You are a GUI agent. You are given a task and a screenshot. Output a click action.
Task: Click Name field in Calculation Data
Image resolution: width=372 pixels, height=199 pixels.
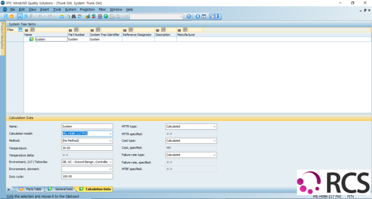point(87,126)
